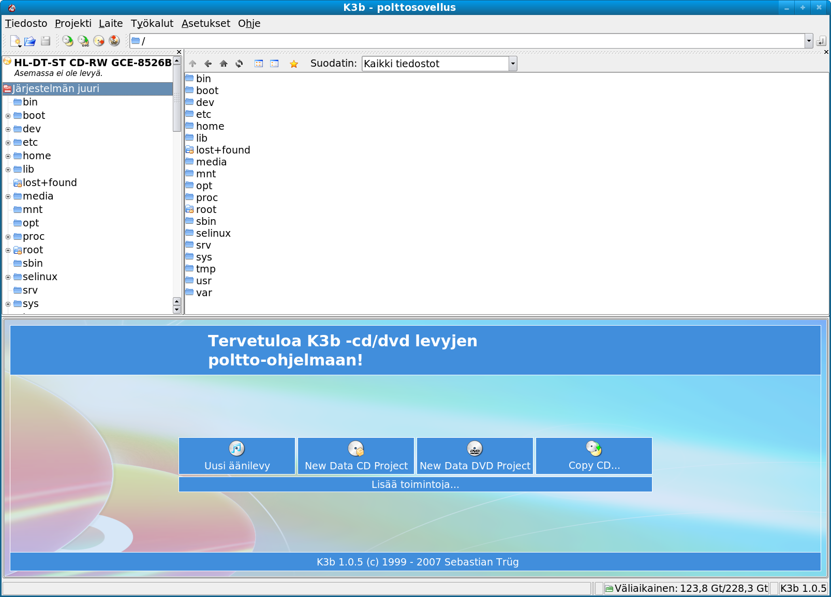Click the format DVD toolbar icon
Image resolution: width=831 pixels, height=597 pixels.
(114, 41)
